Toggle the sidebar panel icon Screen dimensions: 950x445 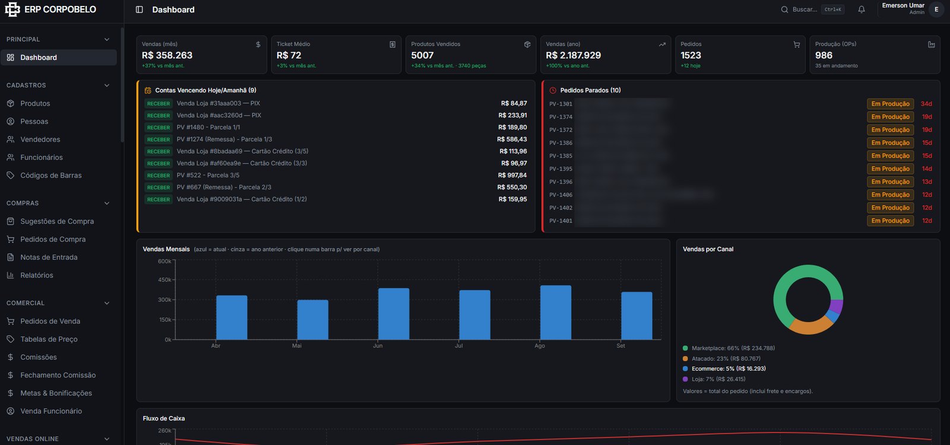(x=140, y=9)
